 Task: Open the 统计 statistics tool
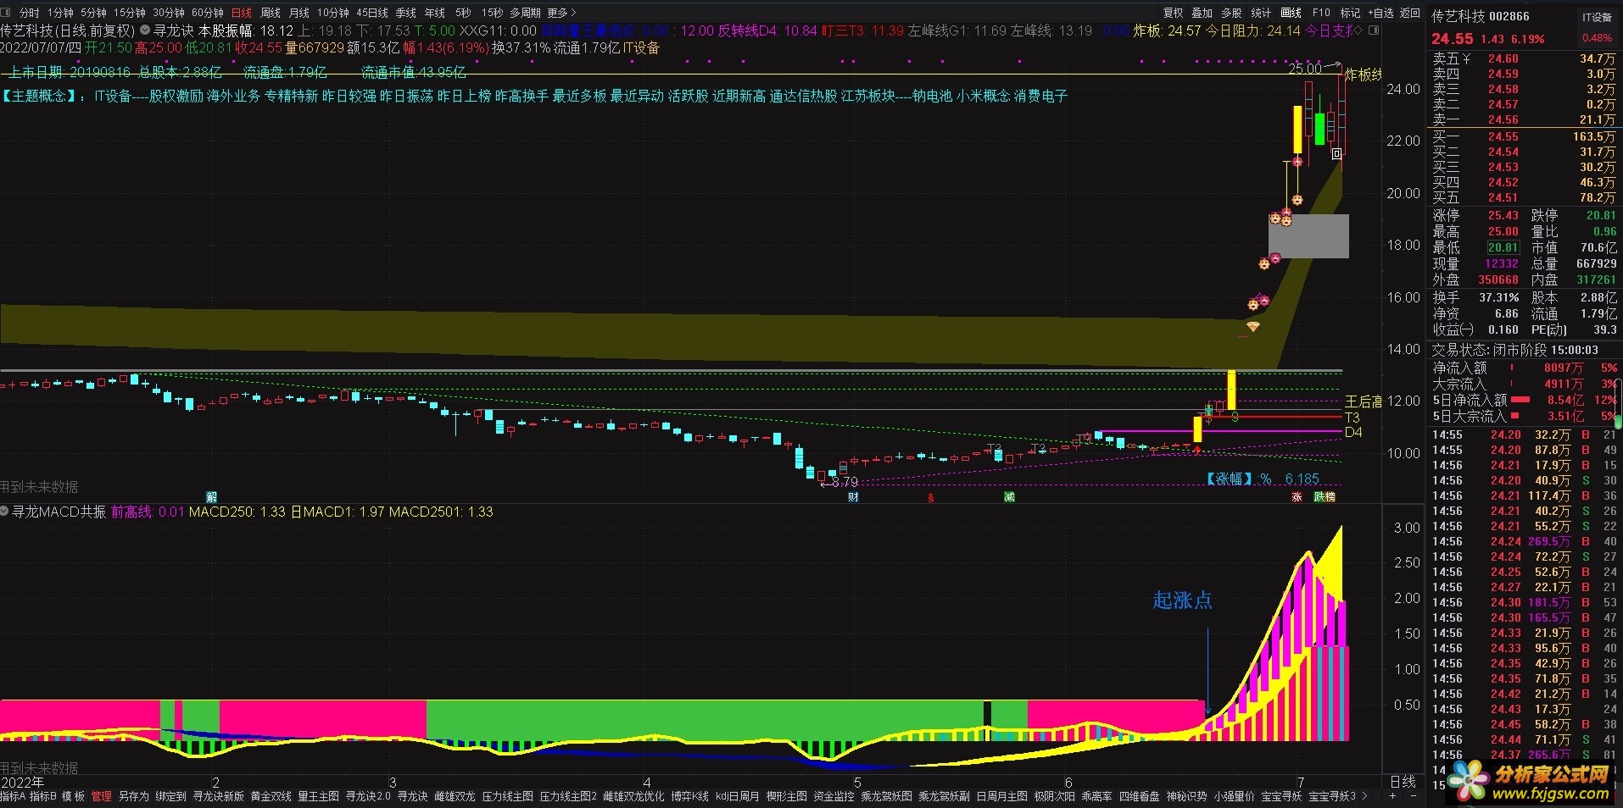coord(1262,13)
